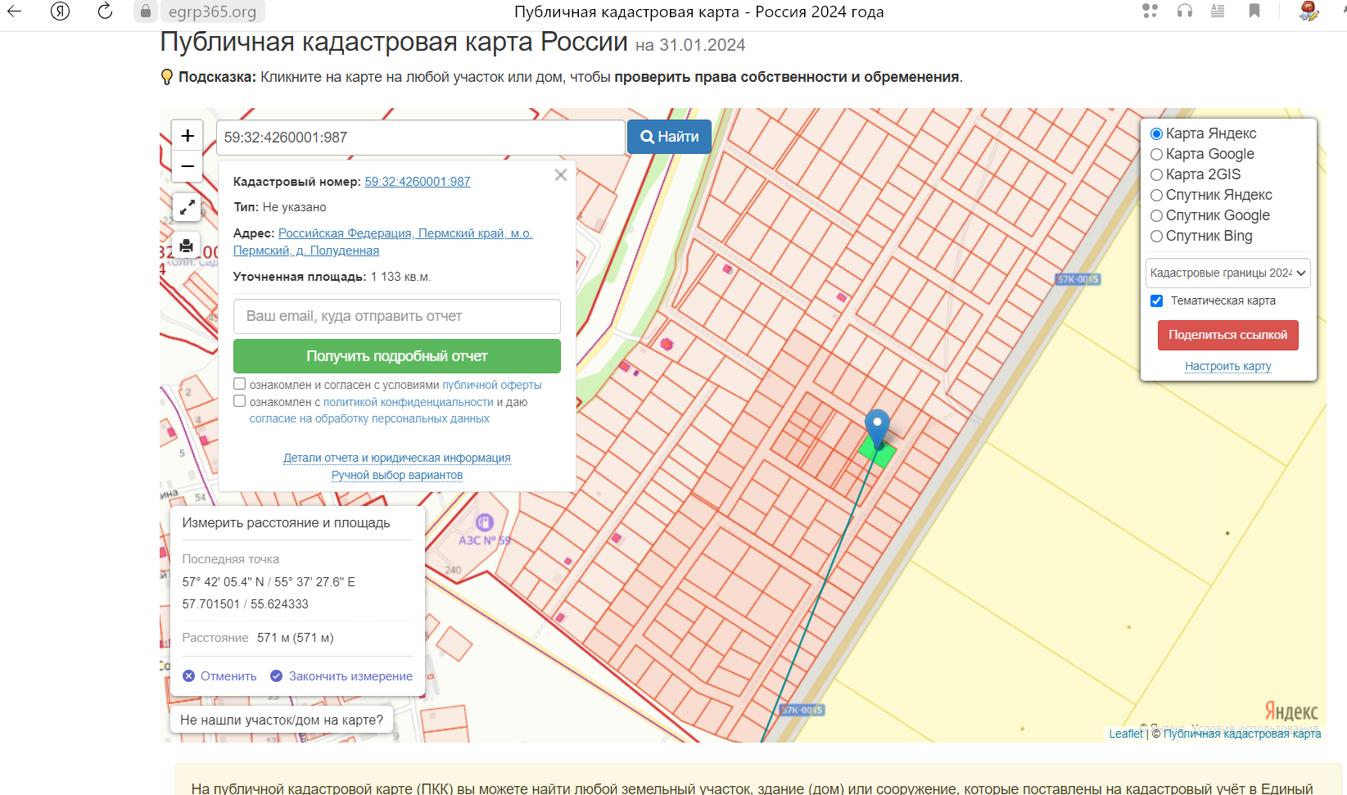Go back with the browser back arrow
This screenshot has width=1347, height=795.
coord(15,11)
